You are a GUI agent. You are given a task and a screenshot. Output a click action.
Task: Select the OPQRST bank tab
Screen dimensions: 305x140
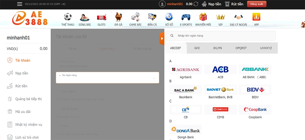point(241,48)
